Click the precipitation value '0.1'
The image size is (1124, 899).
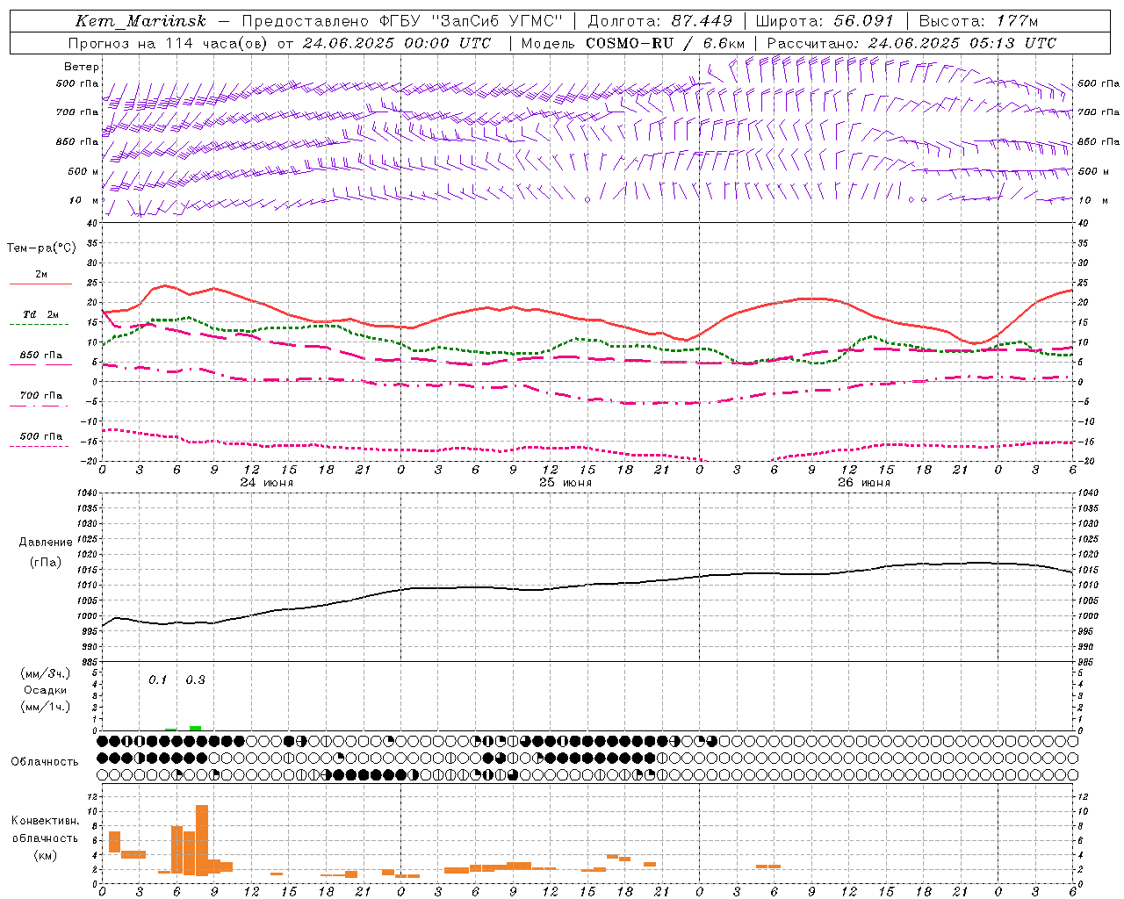click(x=158, y=680)
